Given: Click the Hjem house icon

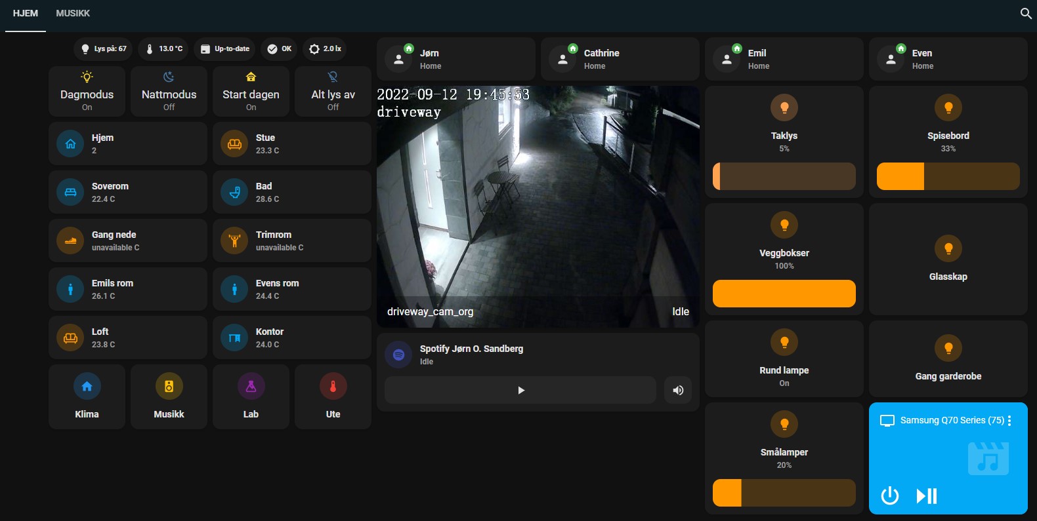Looking at the screenshot, I should coord(70,144).
